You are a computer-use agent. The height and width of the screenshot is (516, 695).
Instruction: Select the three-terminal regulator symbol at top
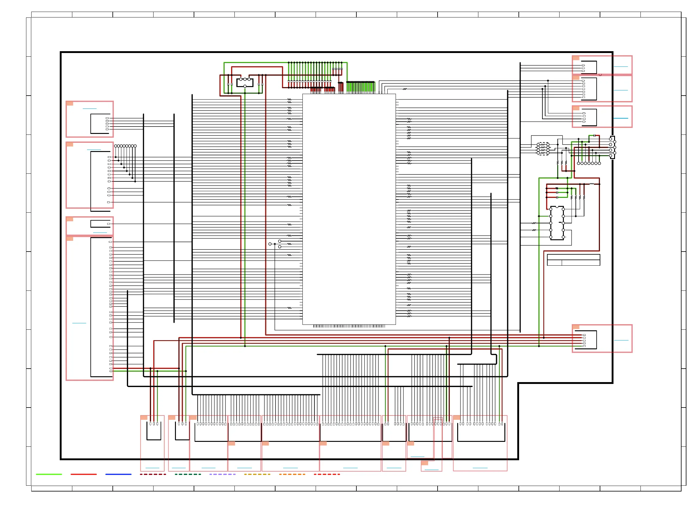tap(245, 82)
